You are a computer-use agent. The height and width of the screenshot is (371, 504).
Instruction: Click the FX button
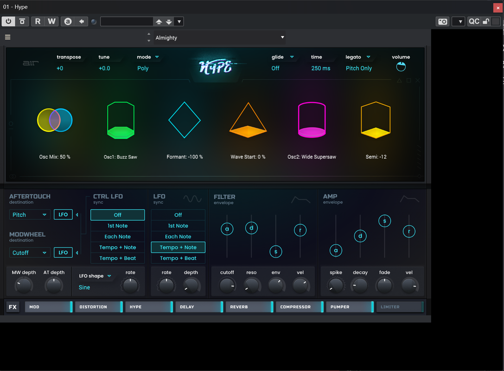coord(13,307)
